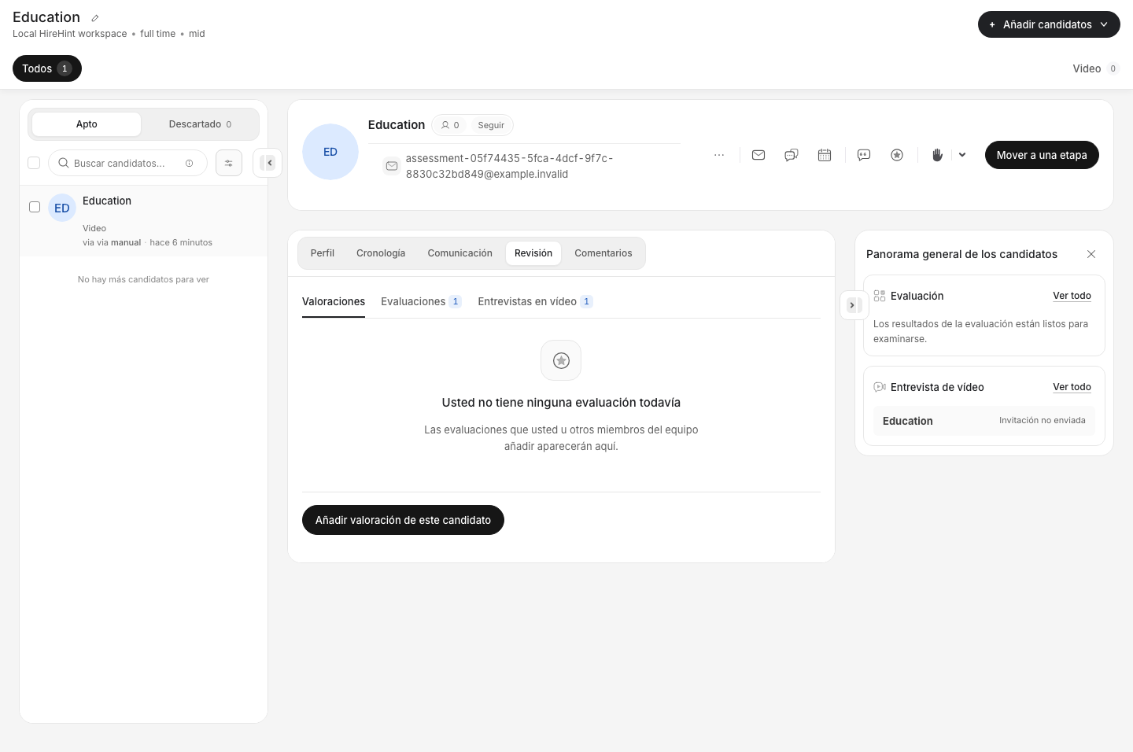Viewport: 1133px width, 752px height.
Task: Open Ver todo link for Entrevista de vídeo
Action: [x=1072, y=387]
